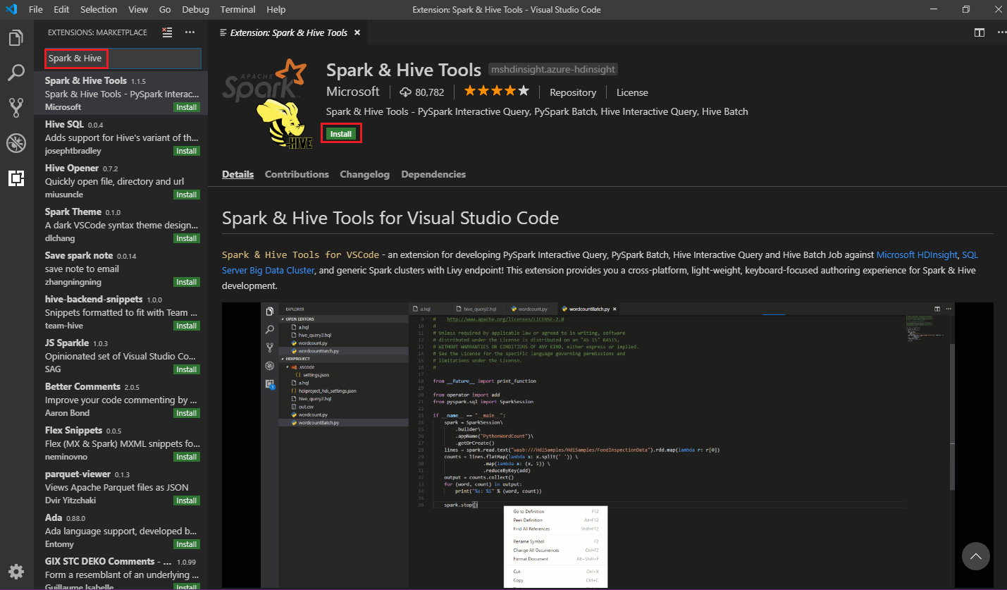Open the Explorer sidebar view

(x=16, y=37)
